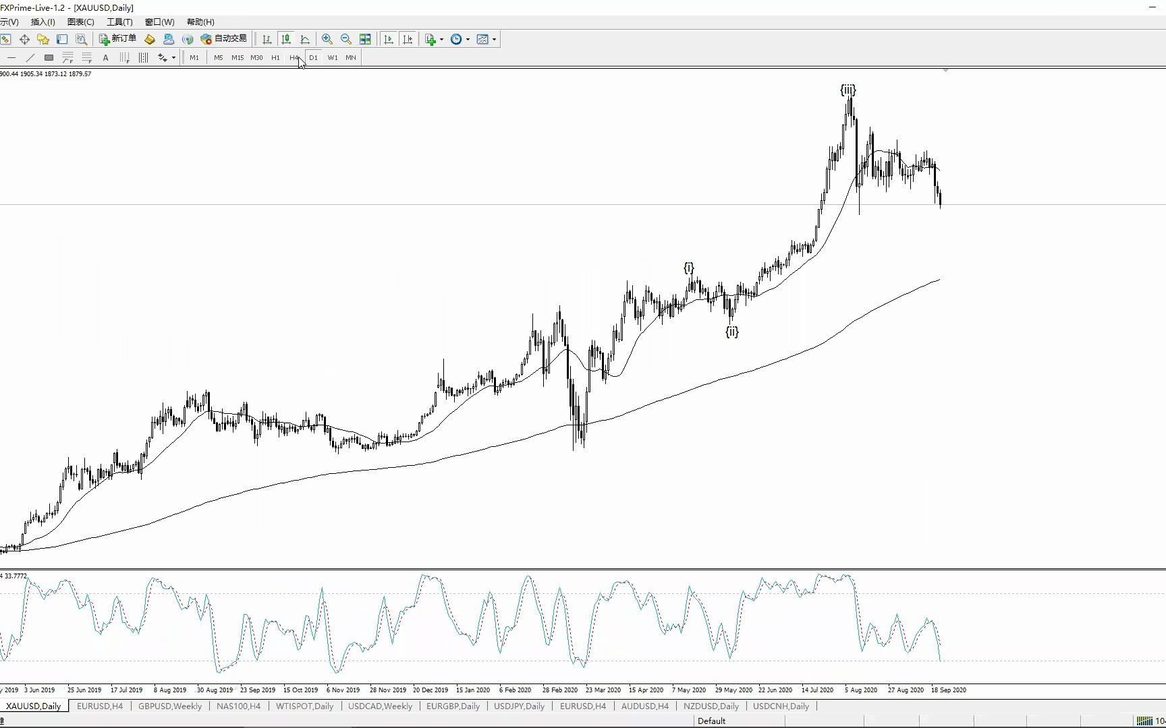
Task: Switch to NZDUSD,Daily chart tab
Action: 711,706
